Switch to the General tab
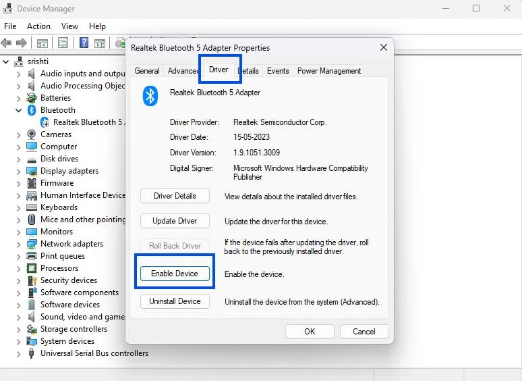 [147, 71]
